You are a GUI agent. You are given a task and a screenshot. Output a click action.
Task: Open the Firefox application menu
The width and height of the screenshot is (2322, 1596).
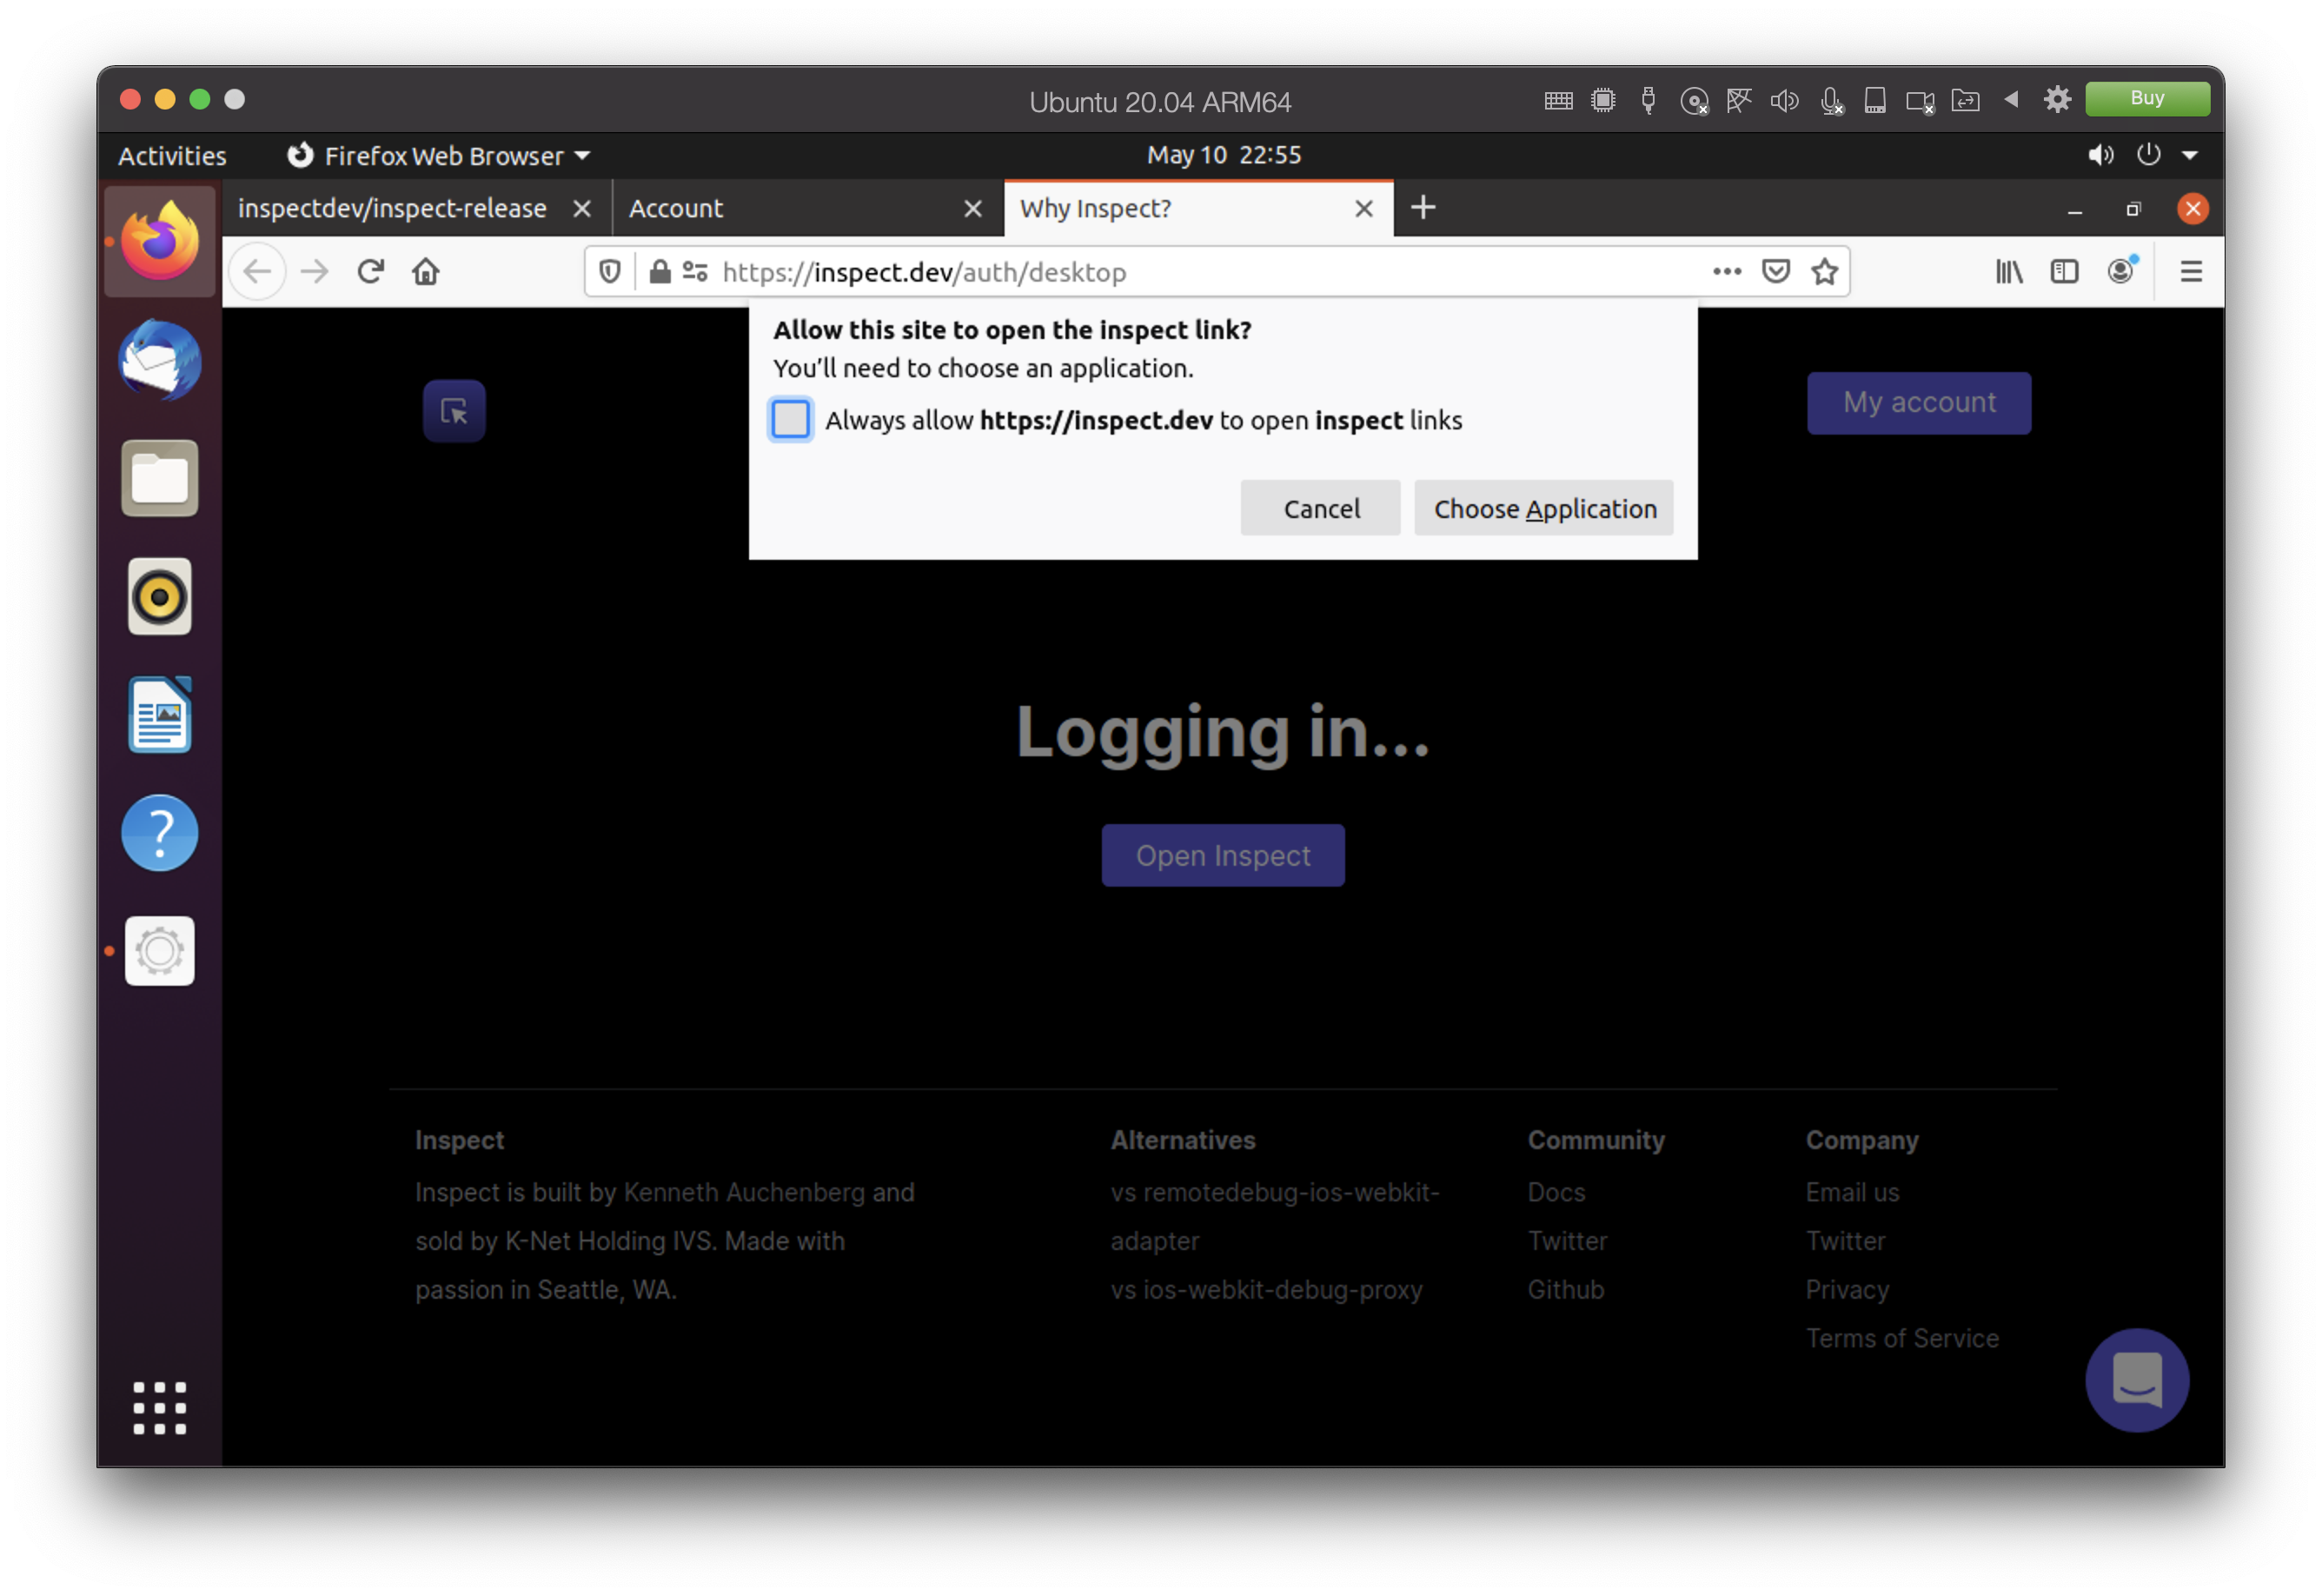click(x=2191, y=271)
